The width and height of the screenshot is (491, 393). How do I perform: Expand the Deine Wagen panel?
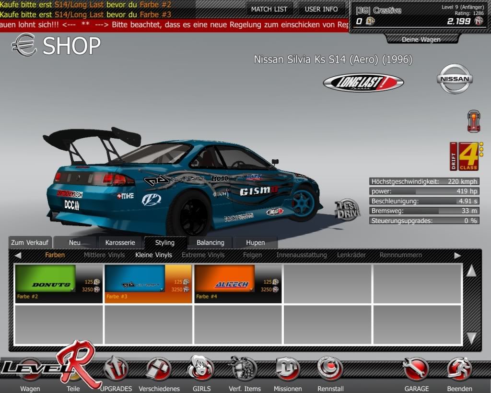[x=421, y=39]
